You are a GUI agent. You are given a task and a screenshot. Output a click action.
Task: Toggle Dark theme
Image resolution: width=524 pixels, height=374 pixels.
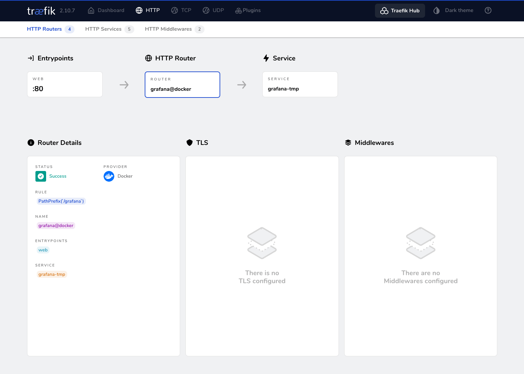(x=453, y=10)
